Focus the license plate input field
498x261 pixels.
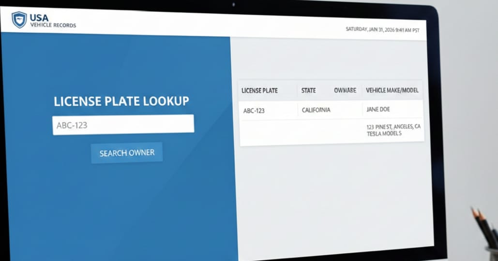[123, 125]
